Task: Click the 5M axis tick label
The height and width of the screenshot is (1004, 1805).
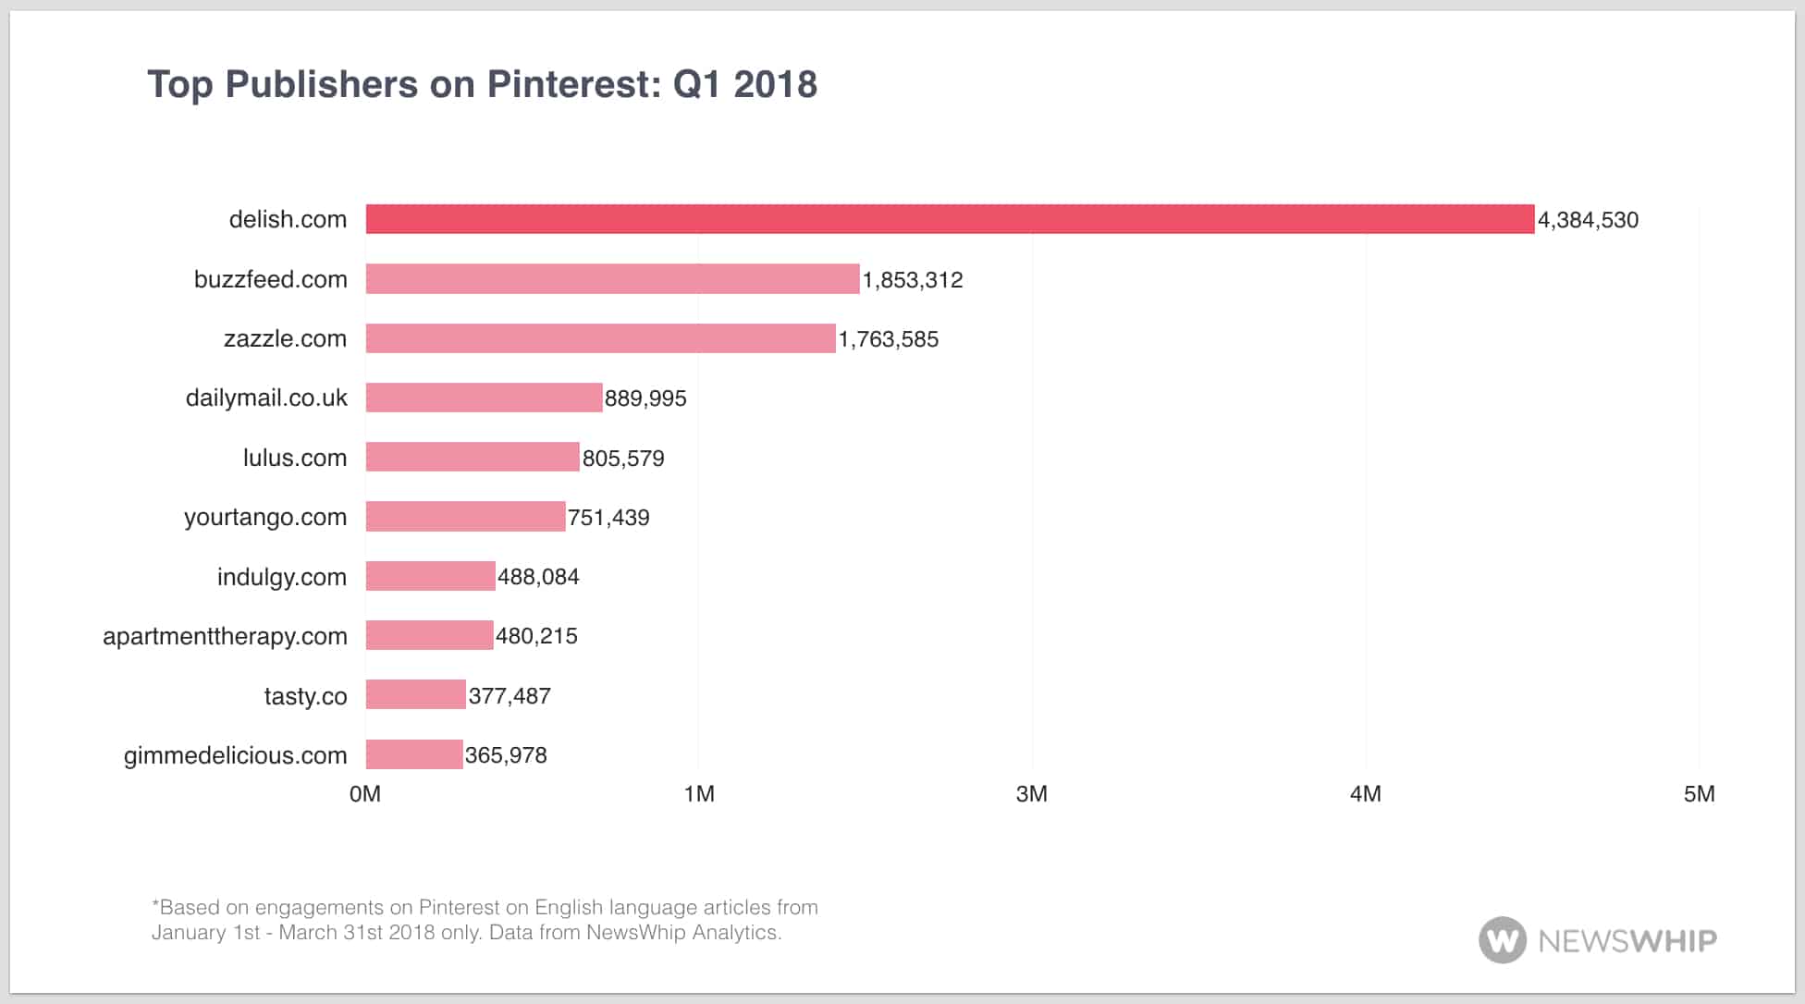Action: pyautogui.click(x=1699, y=794)
